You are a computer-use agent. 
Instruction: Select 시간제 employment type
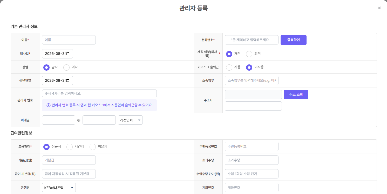pyautogui.click(x=70, y=147)
